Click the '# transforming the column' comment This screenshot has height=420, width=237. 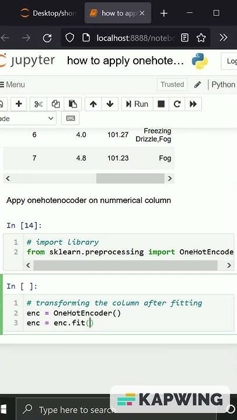tap(114, 303)
